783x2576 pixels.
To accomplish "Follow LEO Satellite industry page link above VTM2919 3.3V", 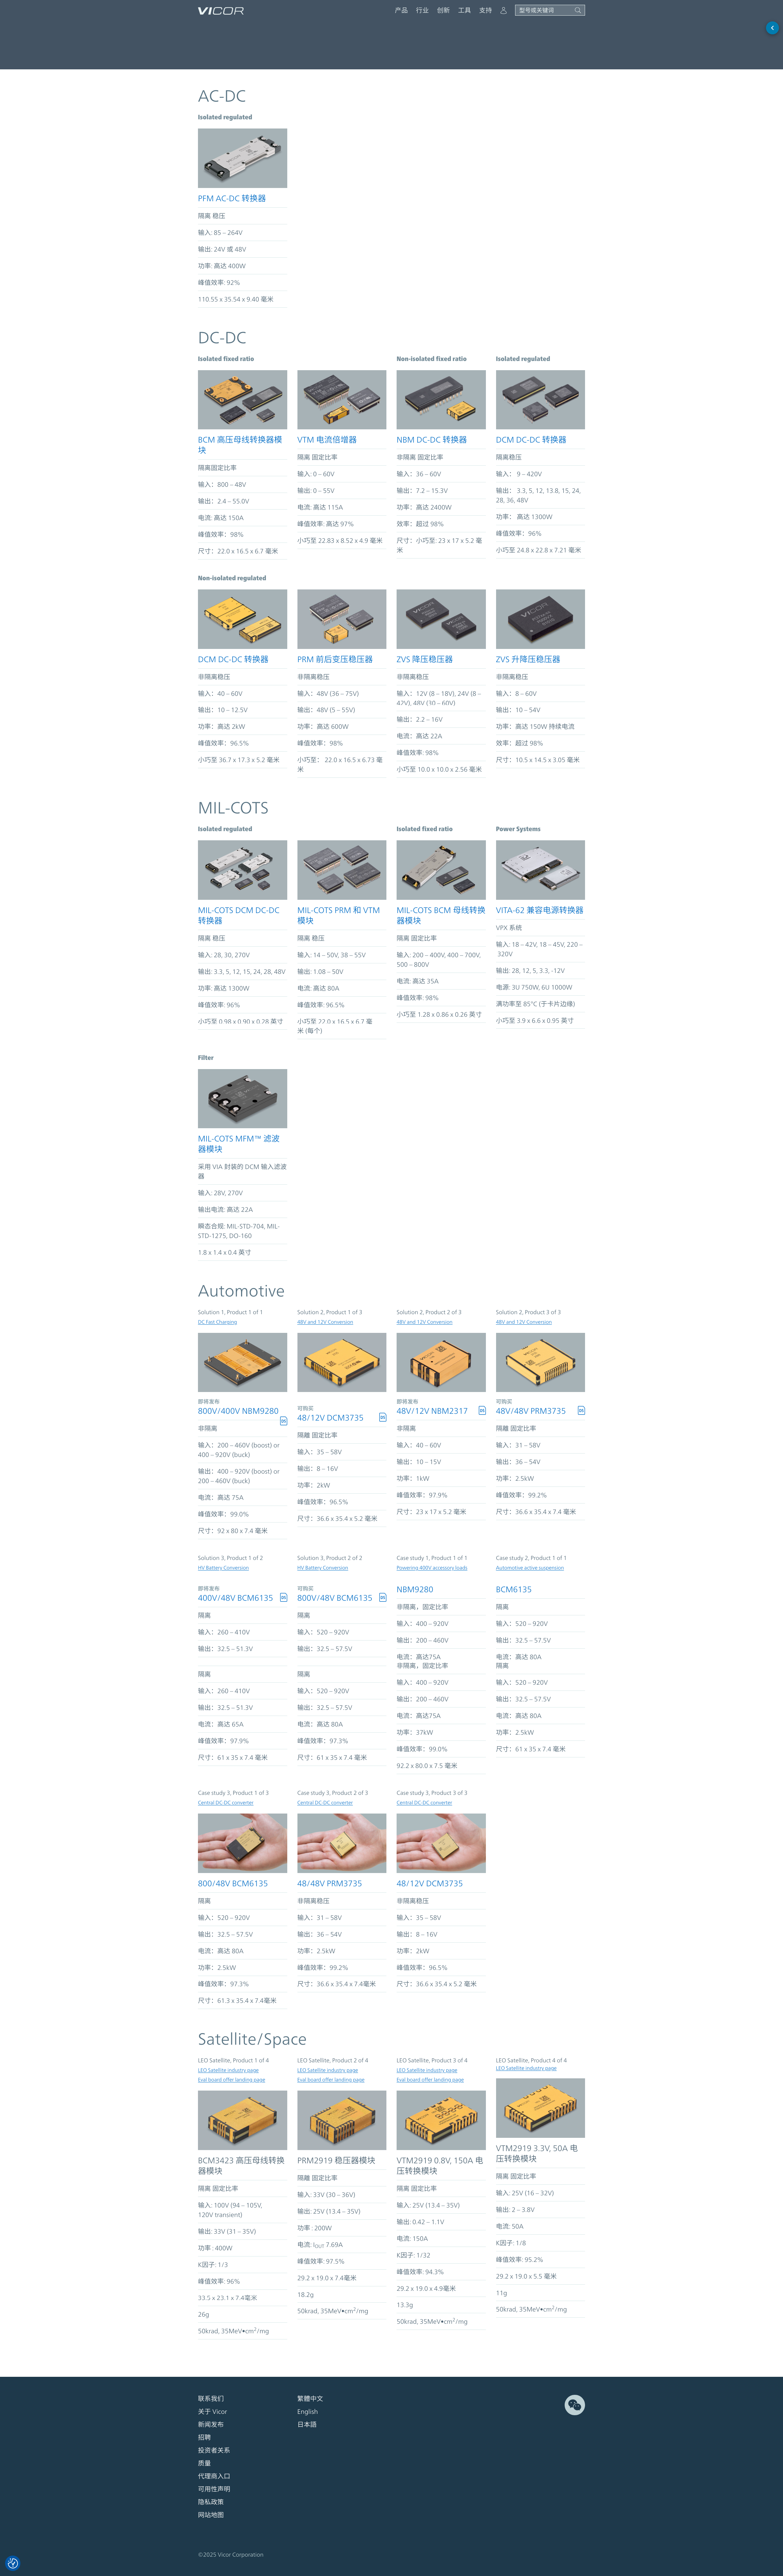I will point(526,2068).
